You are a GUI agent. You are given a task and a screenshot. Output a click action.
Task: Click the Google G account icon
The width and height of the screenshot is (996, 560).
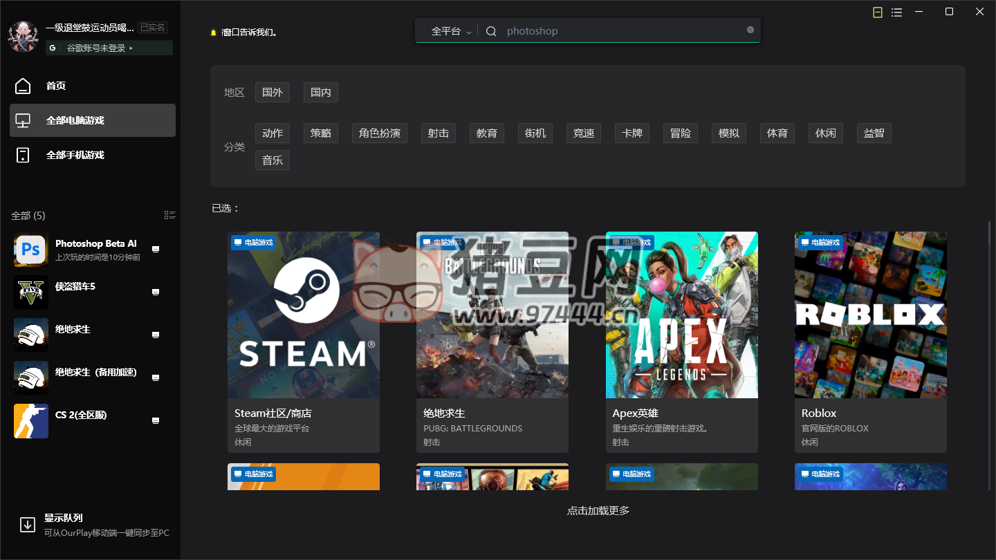(x=53, y=48)
